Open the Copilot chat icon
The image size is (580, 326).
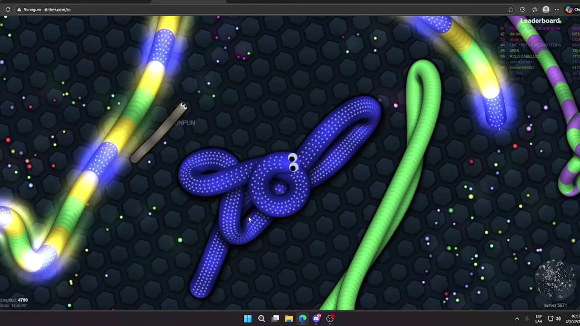click(569, 10)
